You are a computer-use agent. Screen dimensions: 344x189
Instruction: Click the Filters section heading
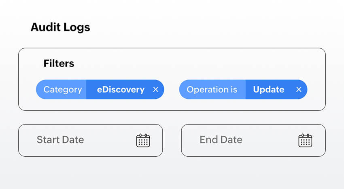(x=59, y=63)
